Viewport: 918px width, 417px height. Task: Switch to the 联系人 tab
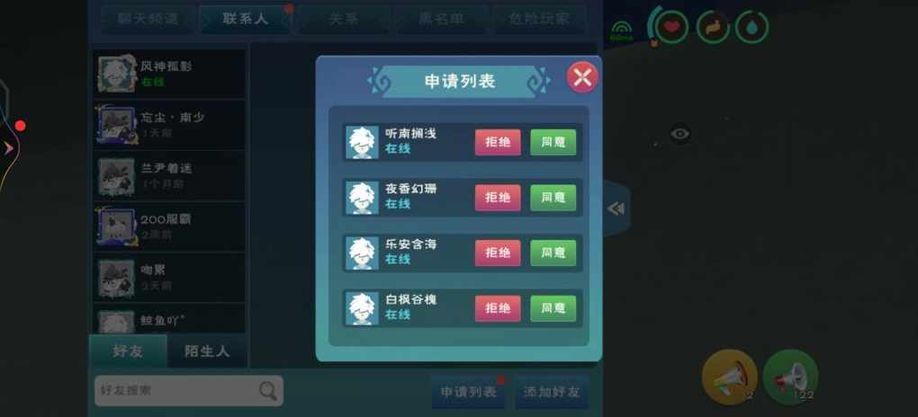(x=245, y=19)
